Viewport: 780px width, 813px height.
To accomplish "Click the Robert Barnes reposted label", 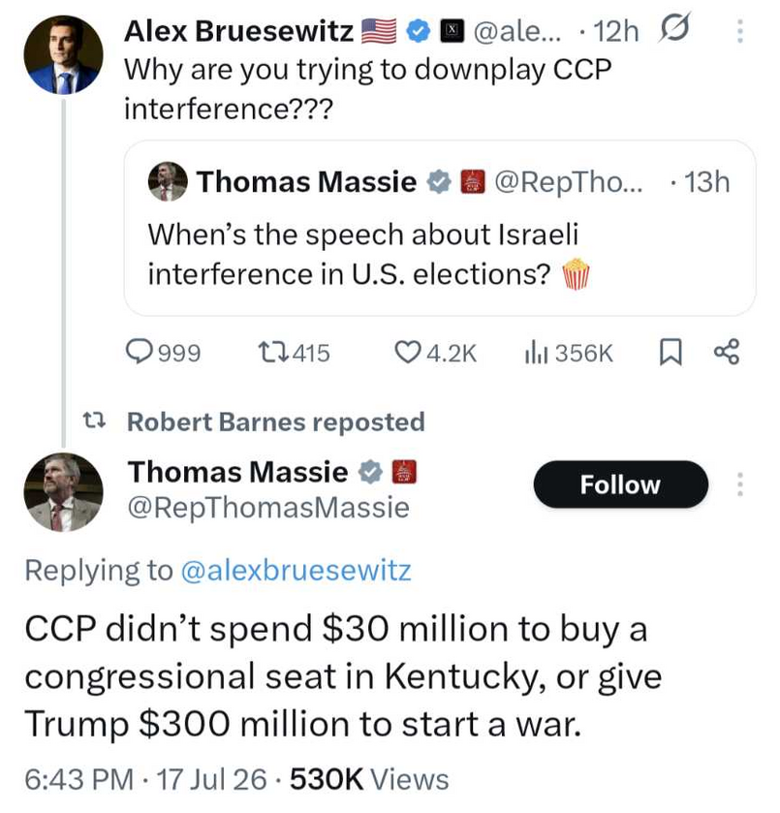I will tap(275, 422).
